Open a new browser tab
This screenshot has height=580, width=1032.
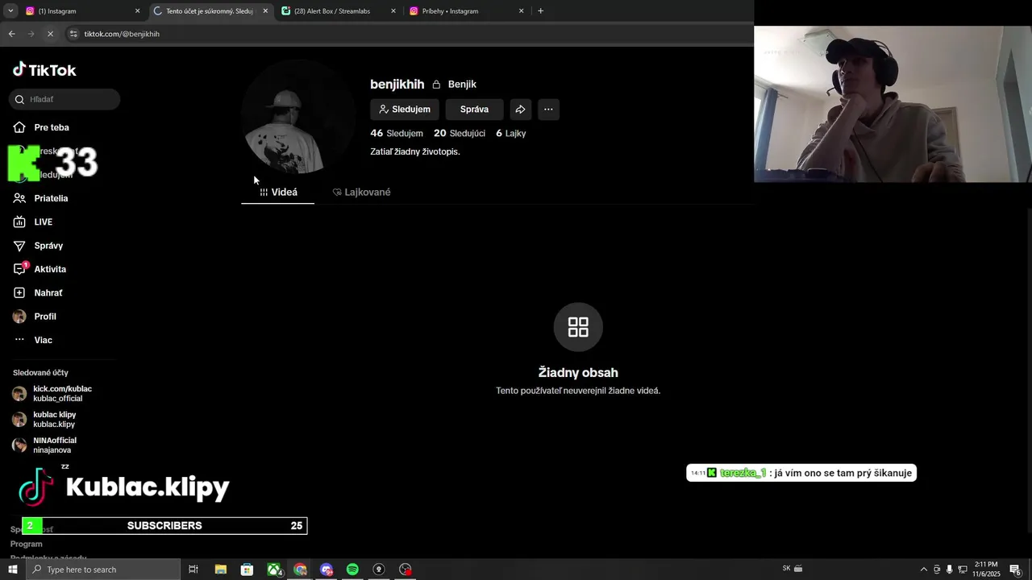[540, 11]
